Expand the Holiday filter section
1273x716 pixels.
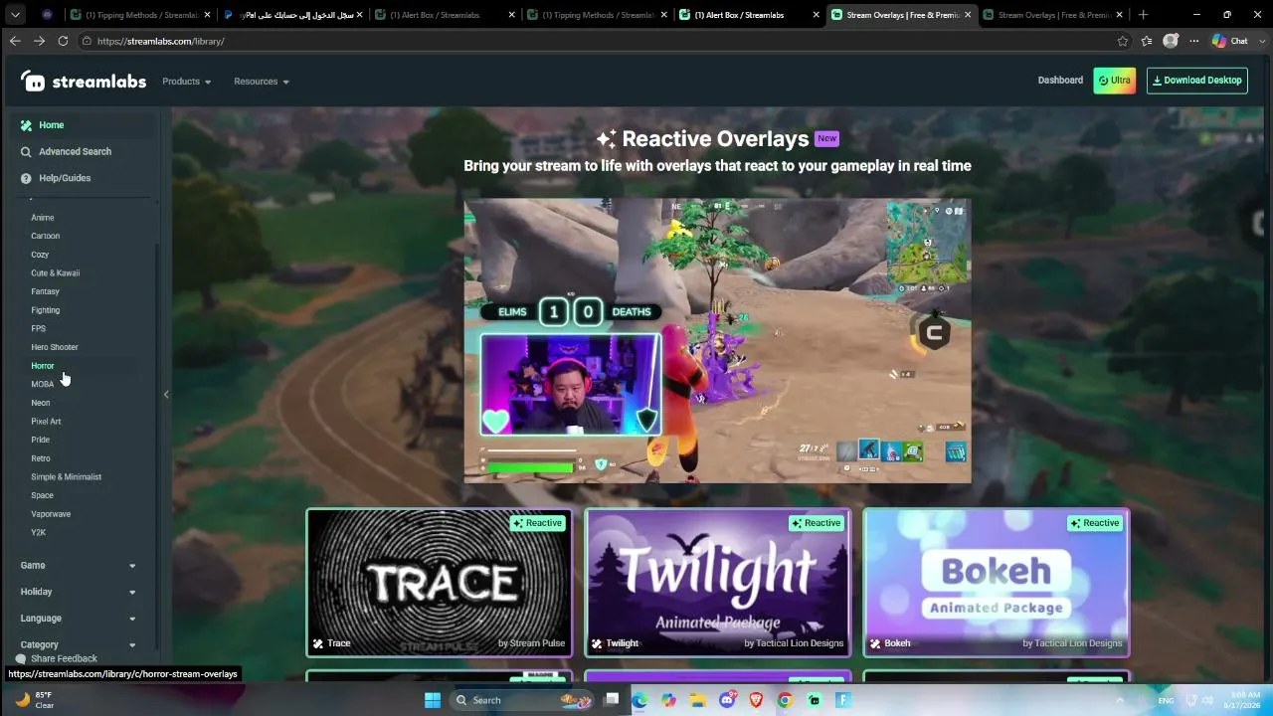pyautogui.click(x=79, y=592)
